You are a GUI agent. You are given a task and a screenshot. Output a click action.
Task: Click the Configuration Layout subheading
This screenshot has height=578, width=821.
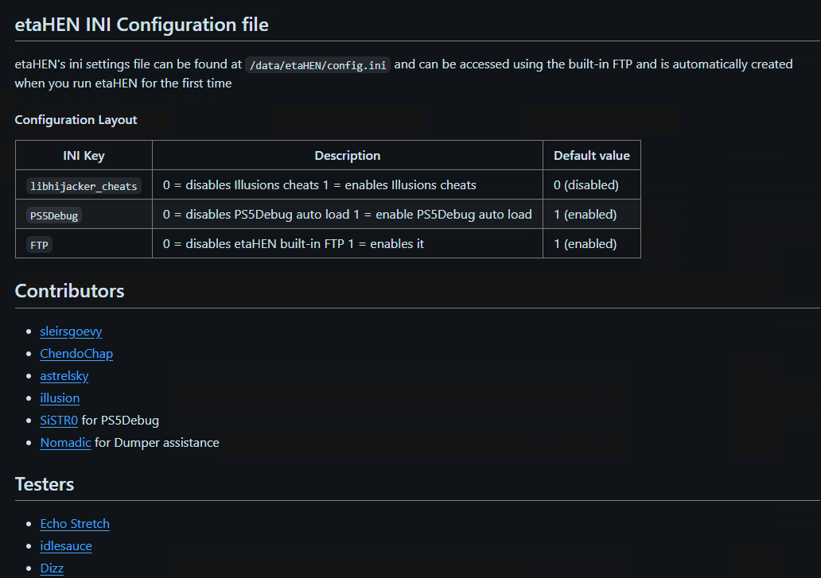(x=76, y=120)
